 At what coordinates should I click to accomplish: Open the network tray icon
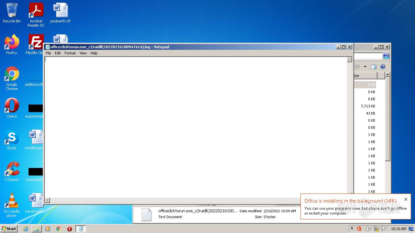pyautogui.click(x=376, y=229)
